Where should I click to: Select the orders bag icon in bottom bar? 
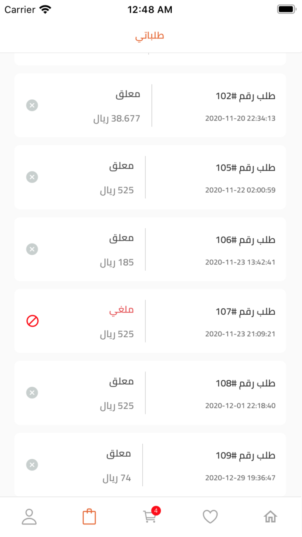click(89, 516)
